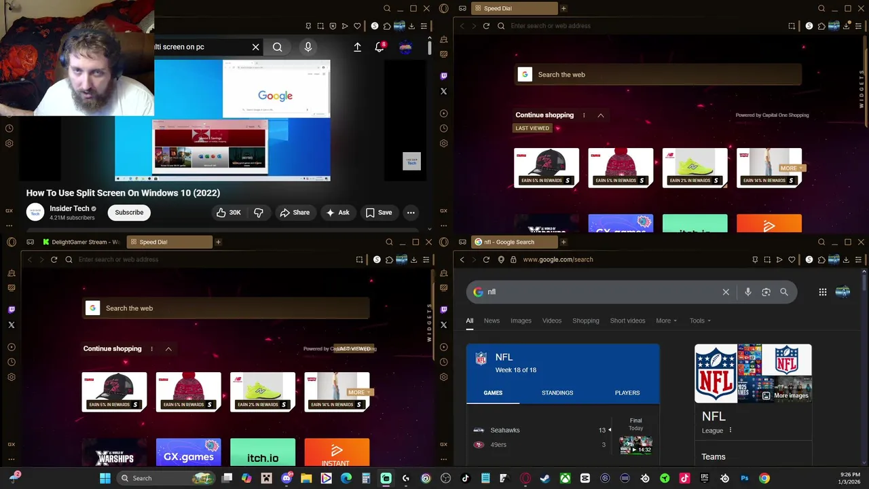This screenshot has width=869, height=489.
Task: Expand the More results dropdown
Action: tap(666, 321)
